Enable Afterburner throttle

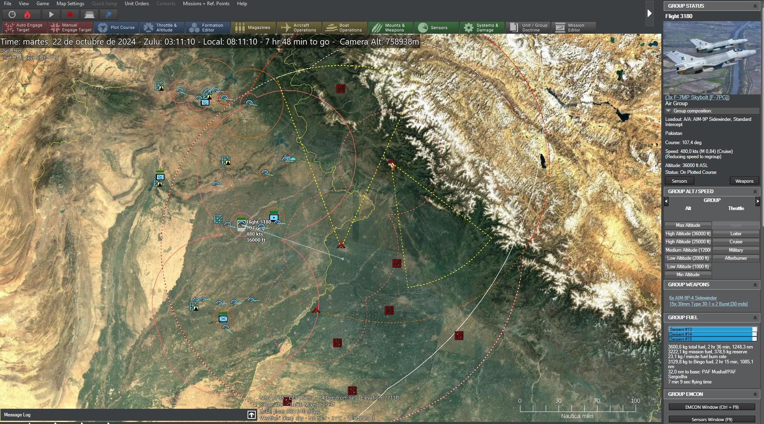tap(736, 258)
